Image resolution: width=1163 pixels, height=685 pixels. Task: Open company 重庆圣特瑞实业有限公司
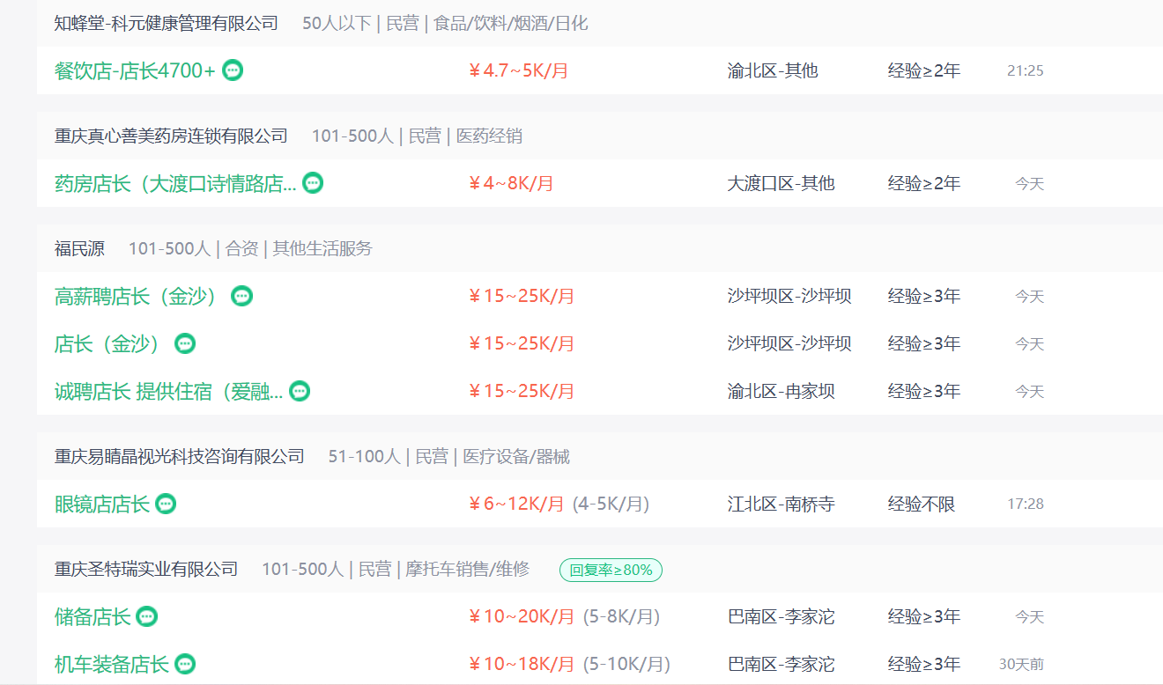coord(146,569)
